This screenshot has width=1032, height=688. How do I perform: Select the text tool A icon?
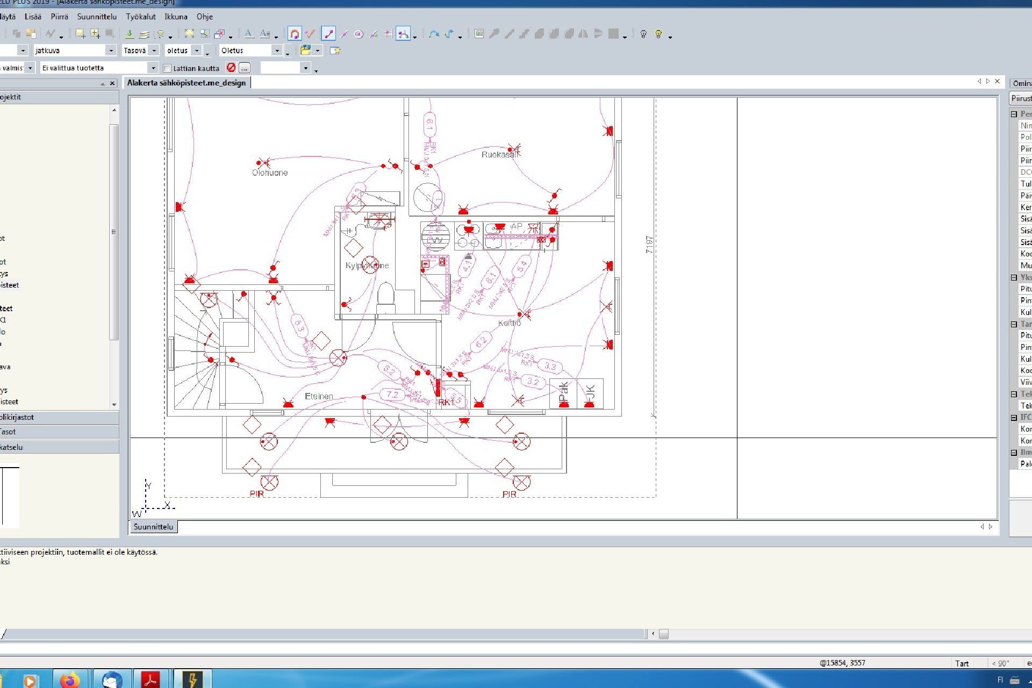click(x=249, y=34)
